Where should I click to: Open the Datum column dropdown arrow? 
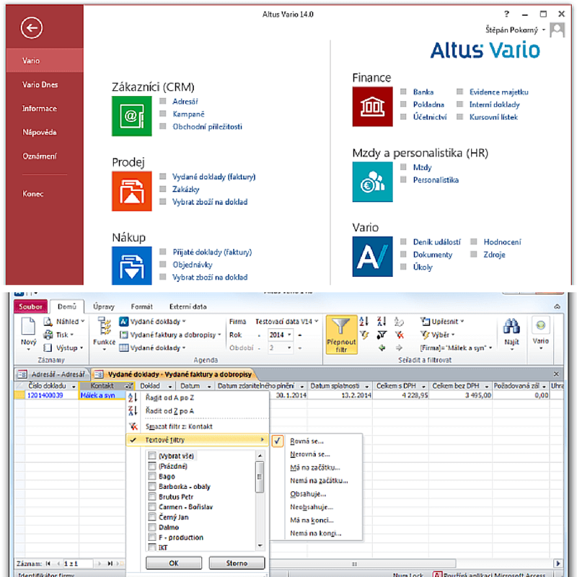[x=209, y=387]
